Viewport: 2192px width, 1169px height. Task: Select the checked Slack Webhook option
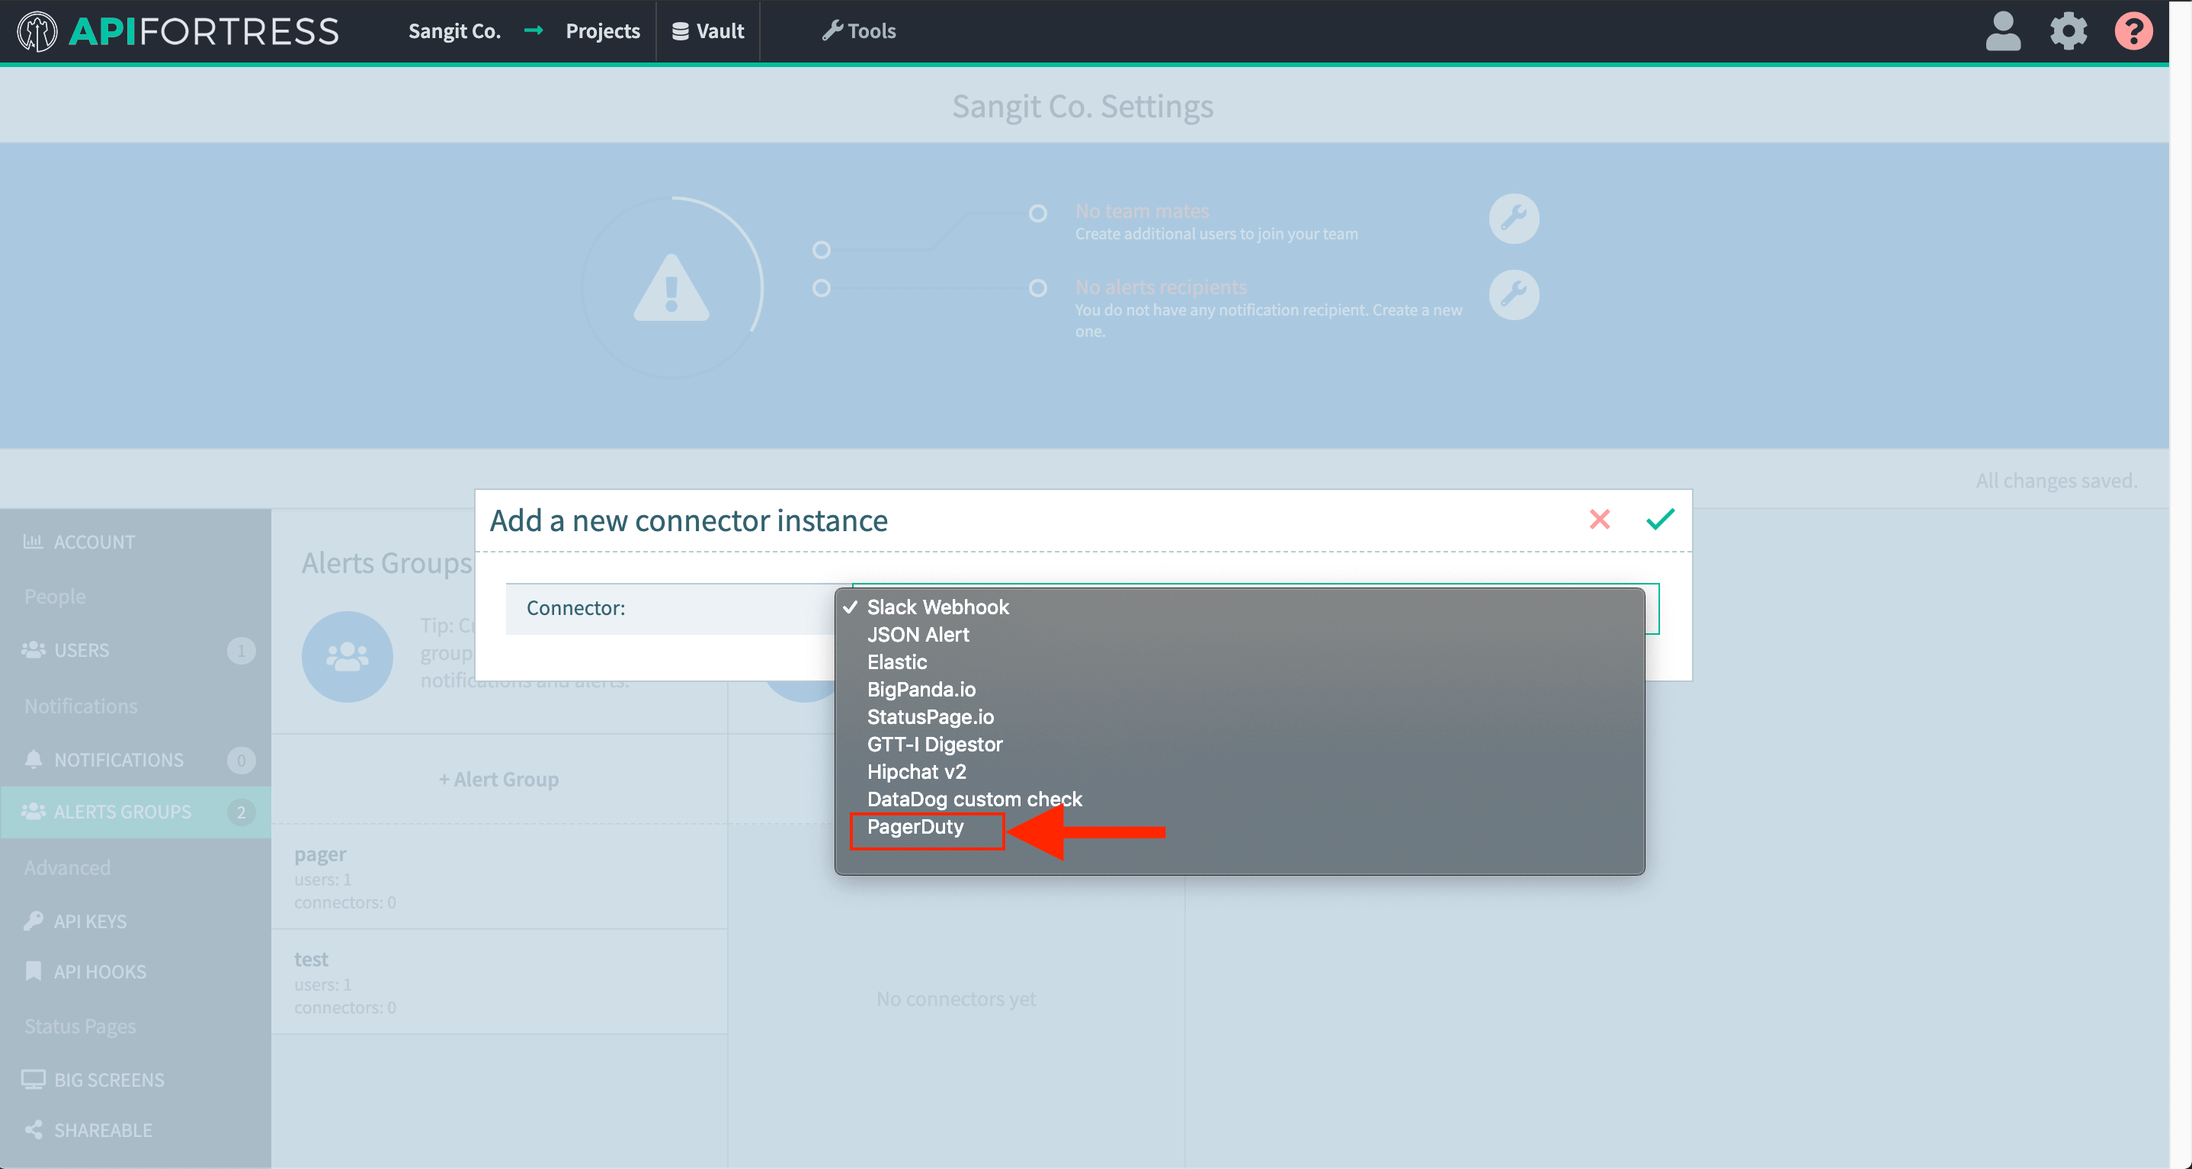pos(937,607)
